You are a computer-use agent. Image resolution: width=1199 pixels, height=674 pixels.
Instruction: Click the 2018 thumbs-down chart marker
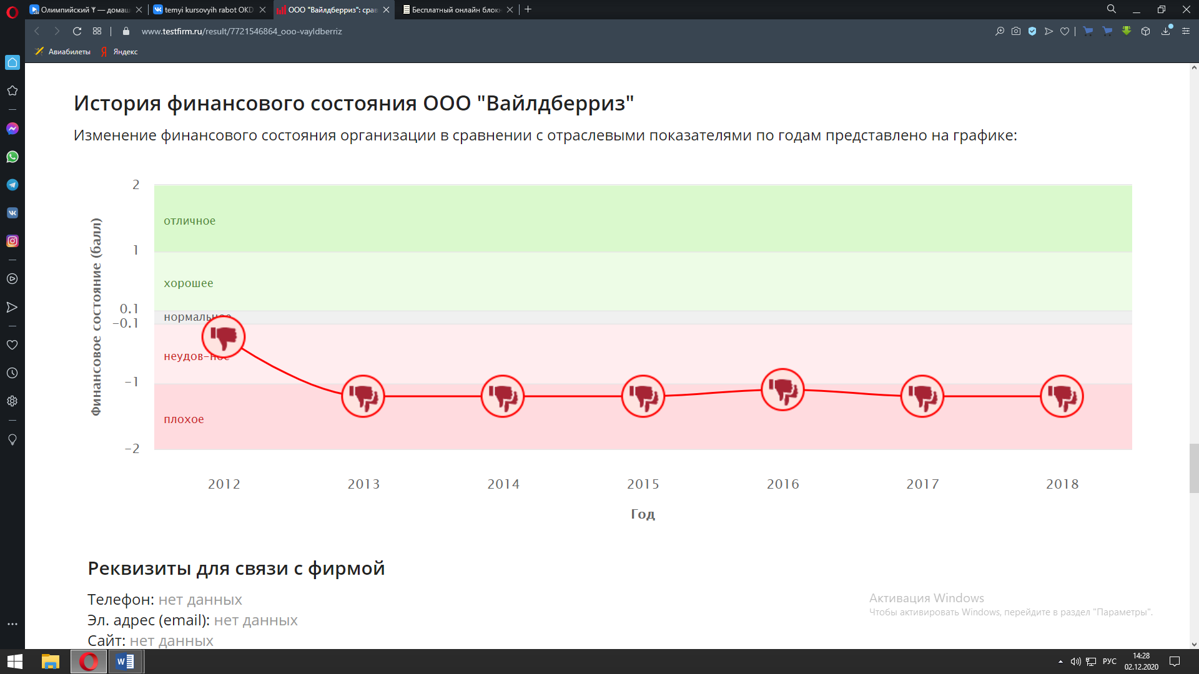click(1062, 396)
